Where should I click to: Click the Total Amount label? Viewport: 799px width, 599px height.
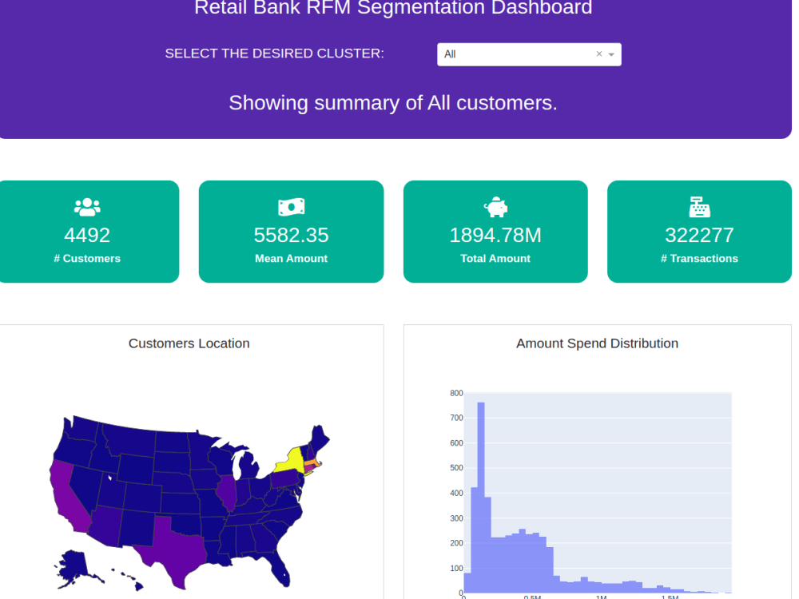tap(495, 259)
